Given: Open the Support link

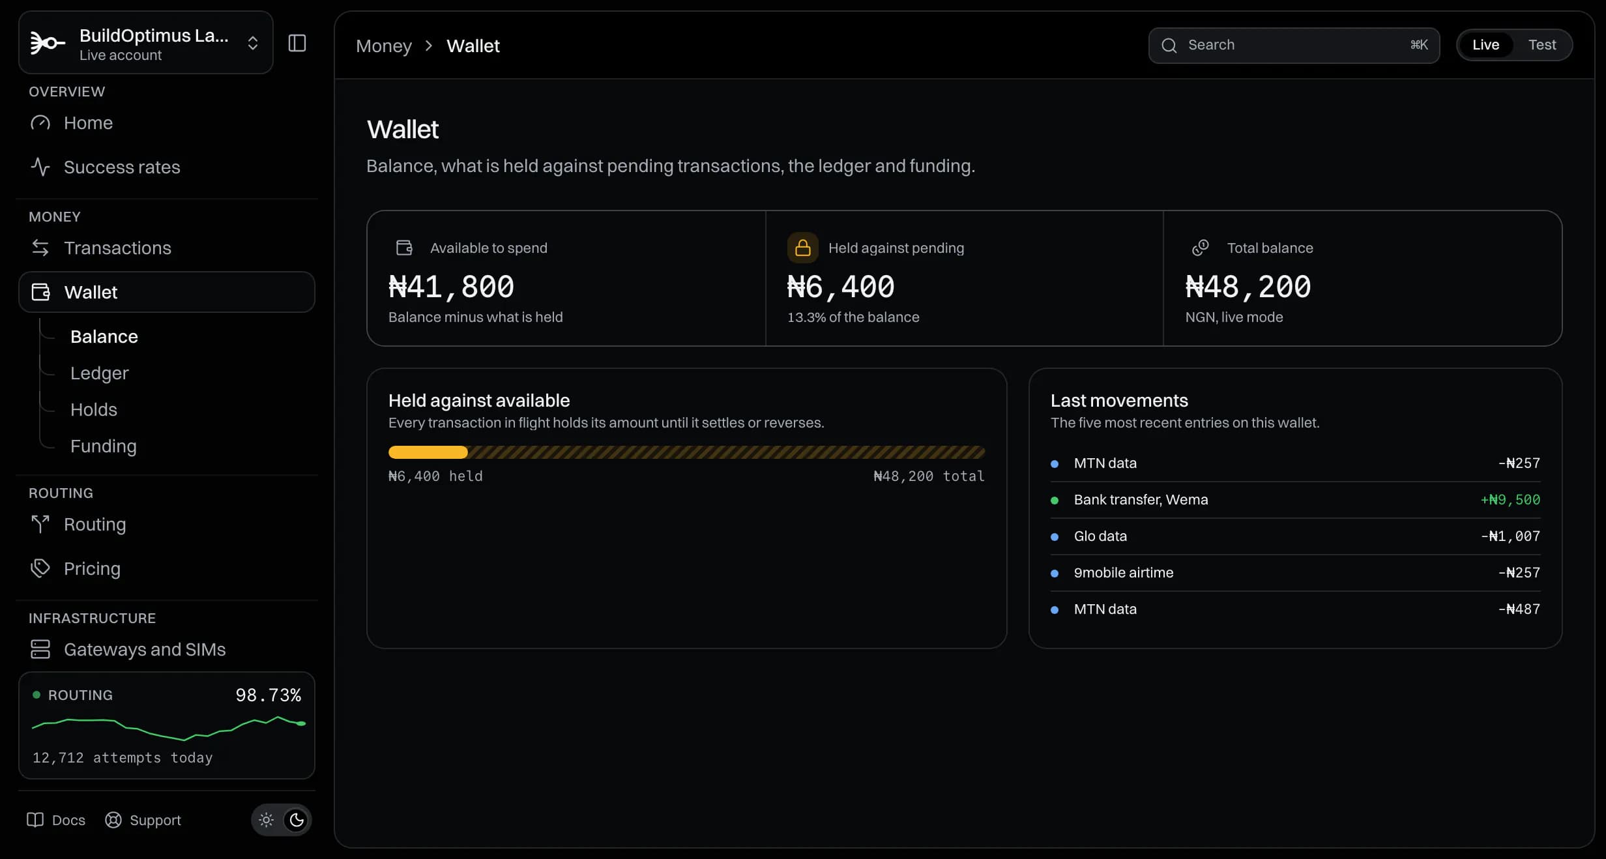Looking at the screenshot, I should click(x=143, y=820).
